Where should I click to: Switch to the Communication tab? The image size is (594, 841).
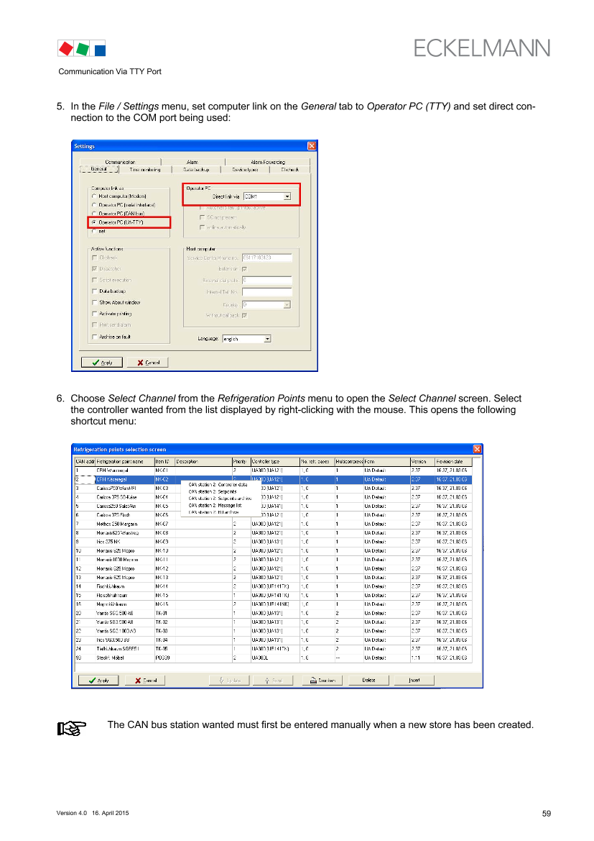119,162
